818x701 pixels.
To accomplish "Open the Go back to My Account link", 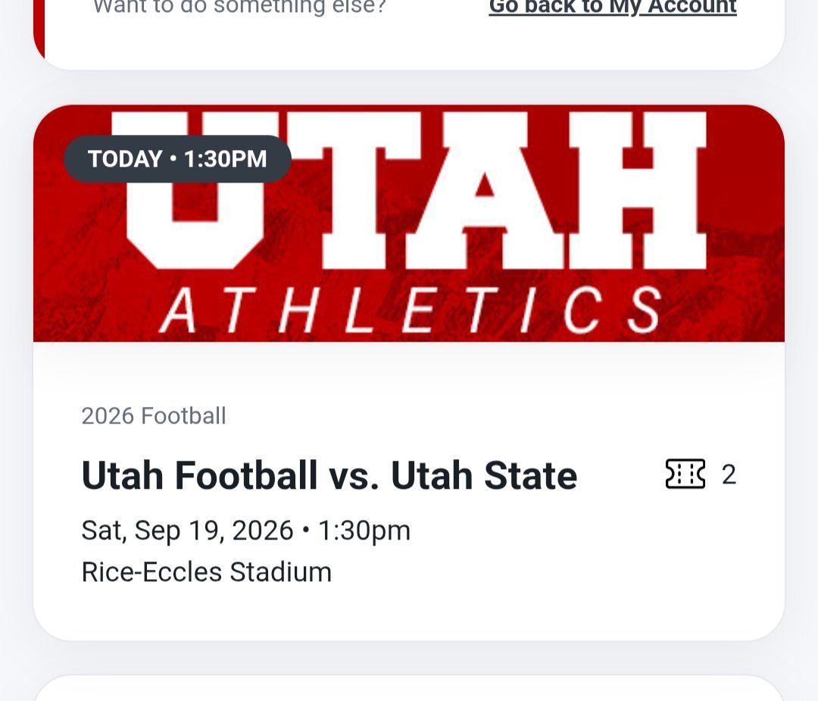I will (x=613, y=7).
